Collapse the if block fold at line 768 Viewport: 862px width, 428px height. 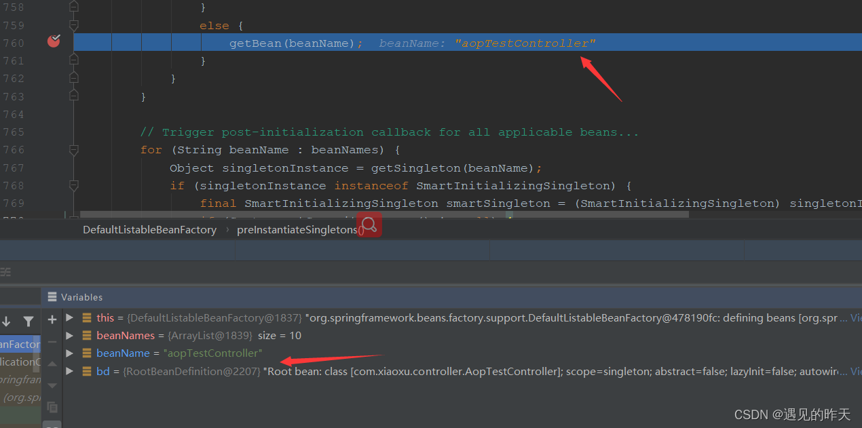coord(74,185)
